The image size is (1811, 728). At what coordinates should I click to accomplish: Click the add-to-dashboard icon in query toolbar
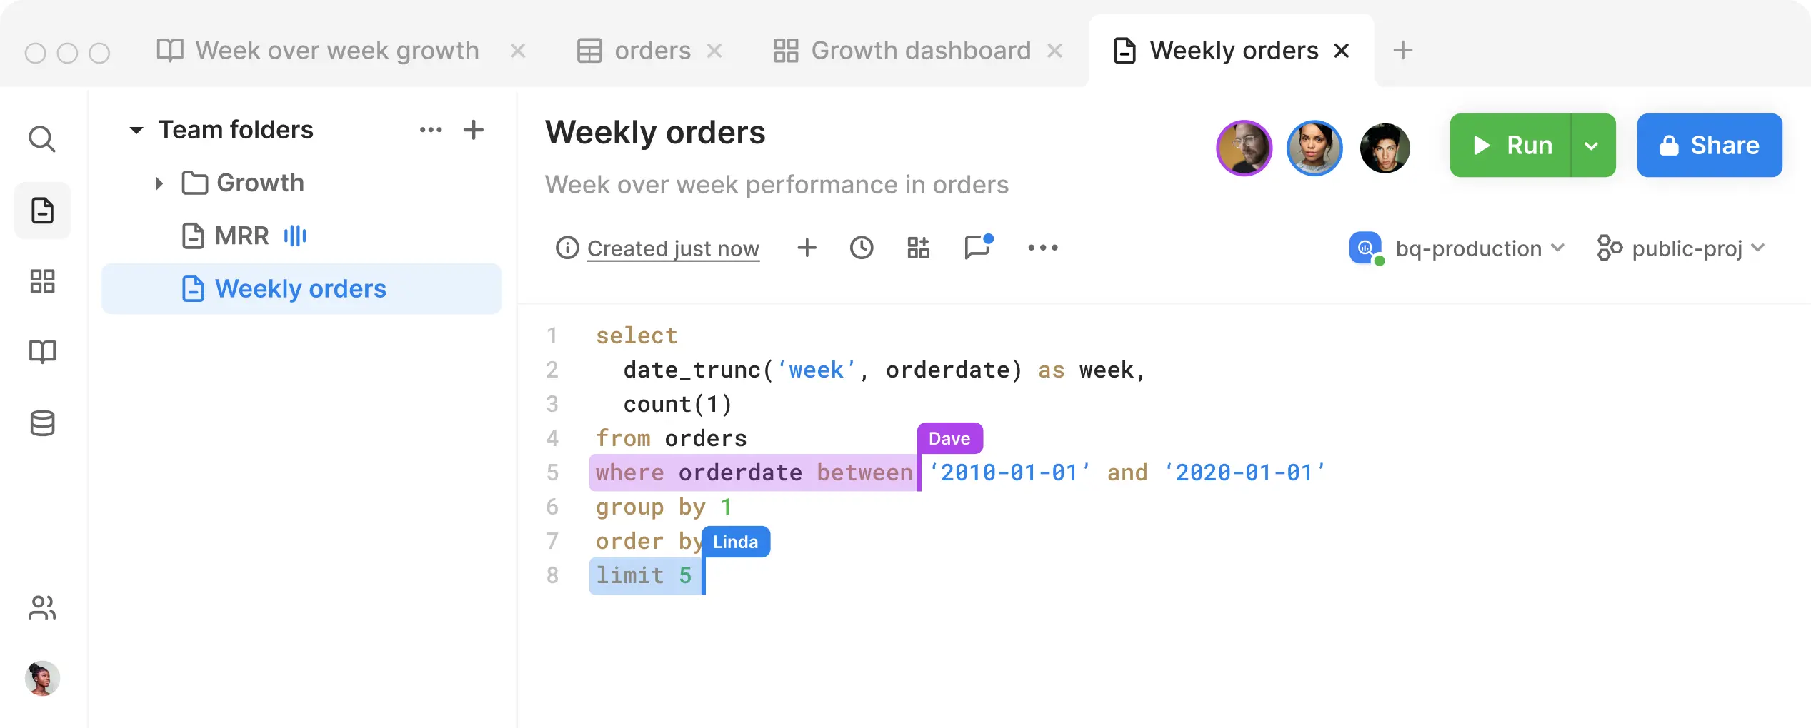tap(918, 248)
